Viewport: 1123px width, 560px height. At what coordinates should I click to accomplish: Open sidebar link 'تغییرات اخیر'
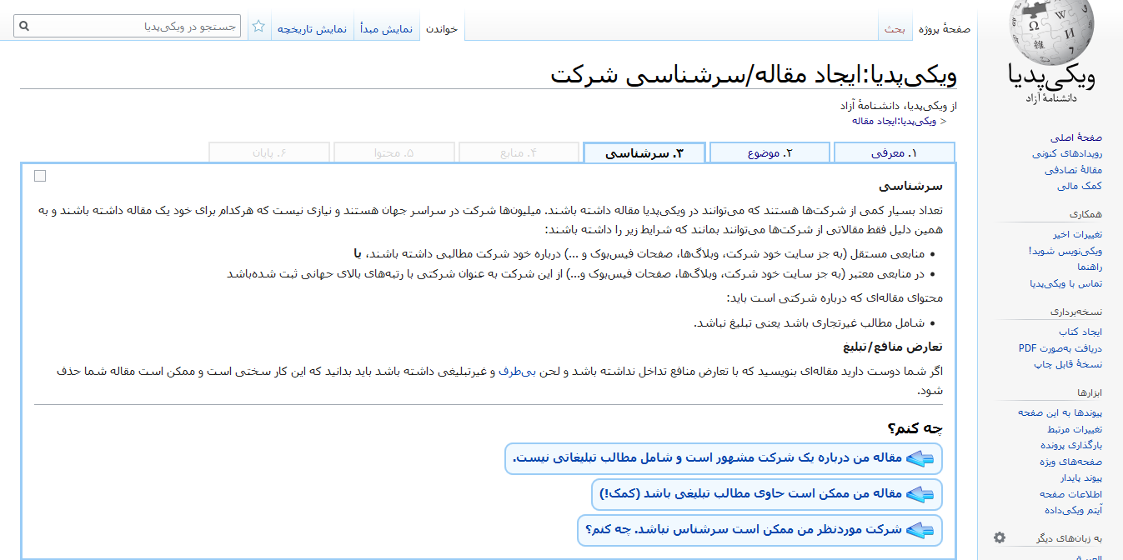click(x=1077, y=235)
